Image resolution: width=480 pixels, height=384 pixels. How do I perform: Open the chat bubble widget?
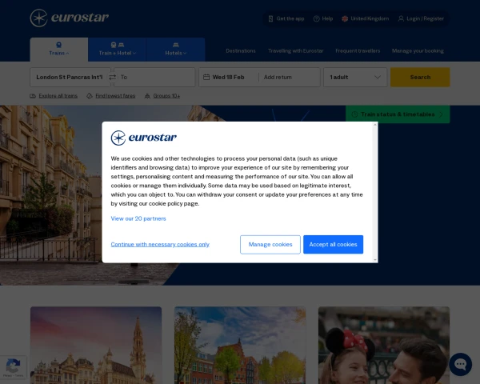(x=461, y=364)
